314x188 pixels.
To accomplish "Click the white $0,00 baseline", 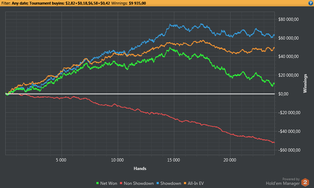I will point(140,94).
